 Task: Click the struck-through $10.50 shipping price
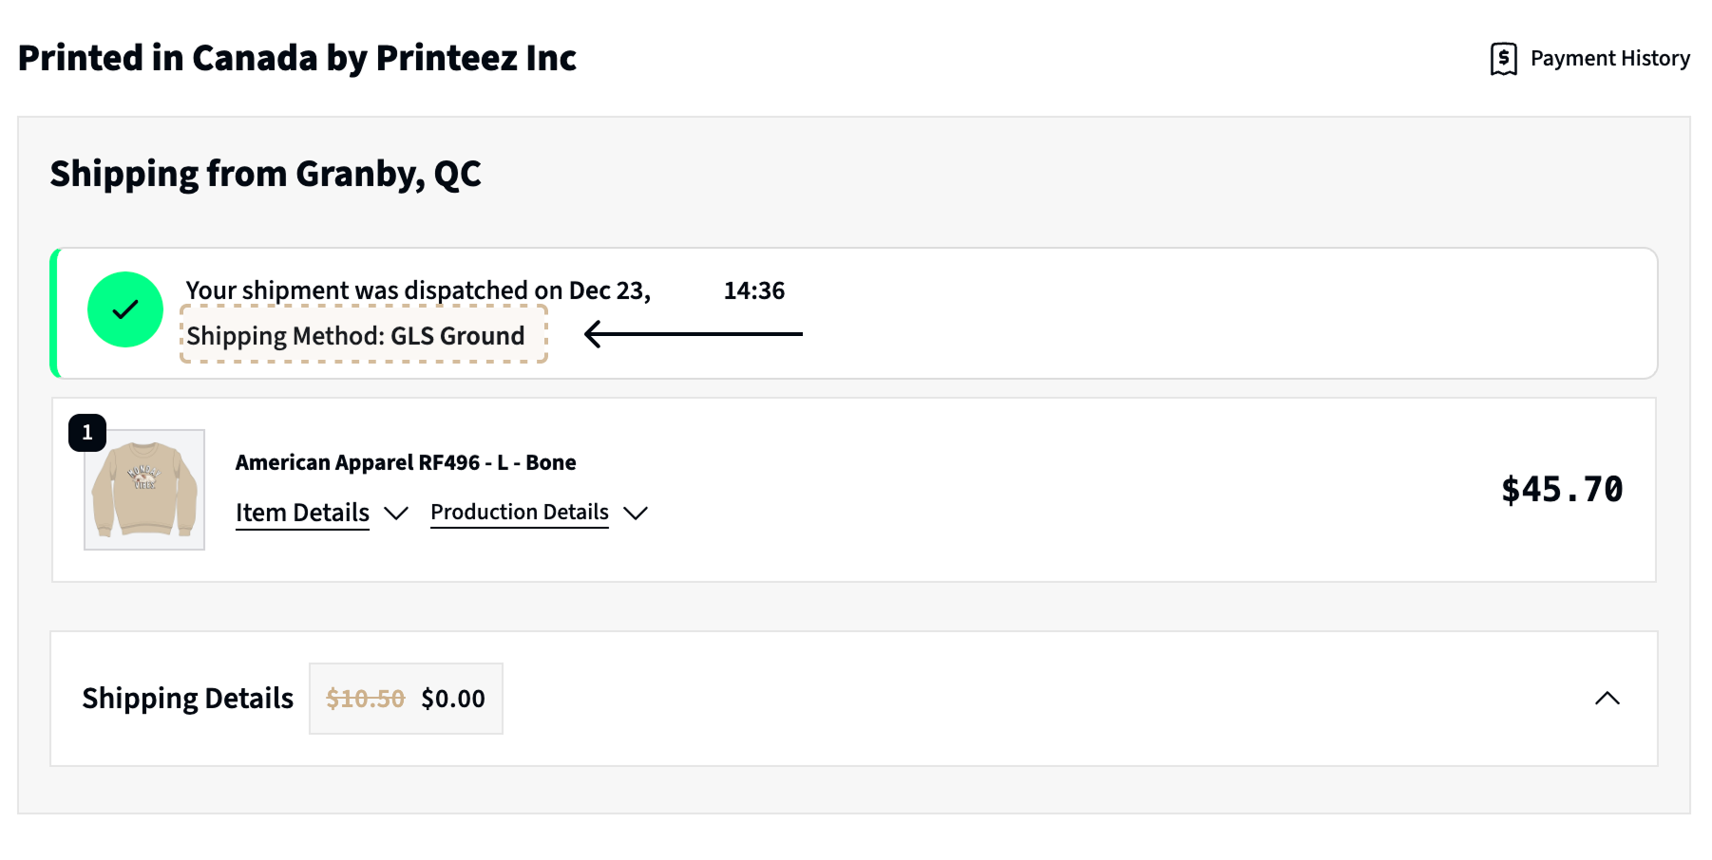click(366, 699)
